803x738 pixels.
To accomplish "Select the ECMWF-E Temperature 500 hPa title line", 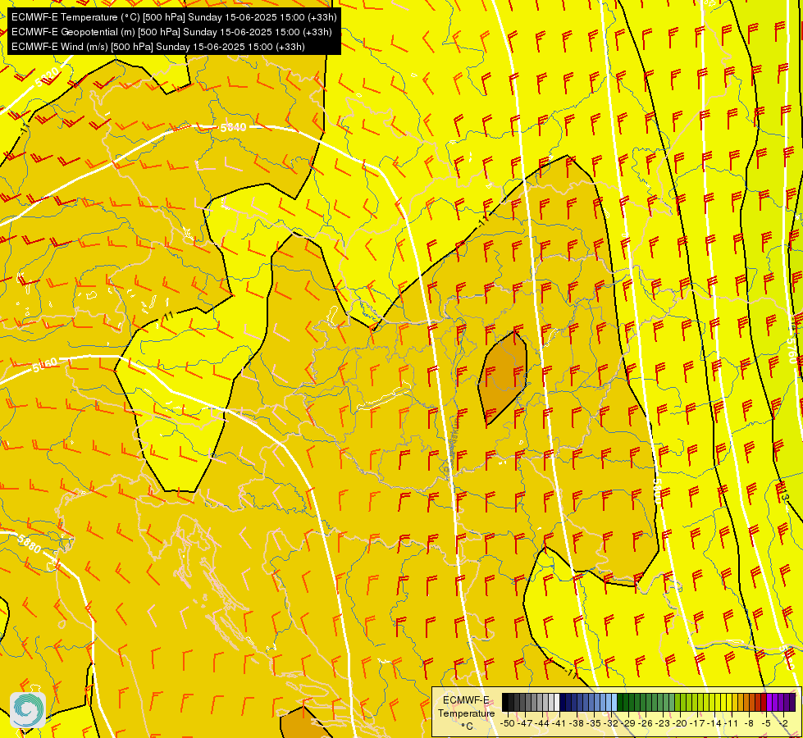I will click(x=174, y=17).
